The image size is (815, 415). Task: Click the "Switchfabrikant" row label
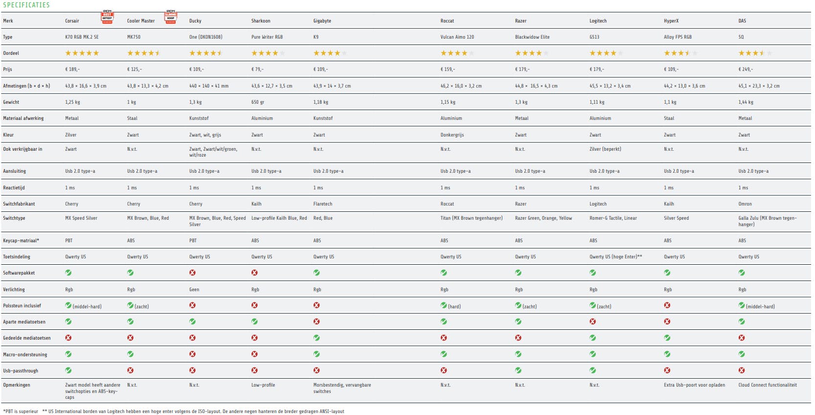pyautogui.click(x=19, y=204)
